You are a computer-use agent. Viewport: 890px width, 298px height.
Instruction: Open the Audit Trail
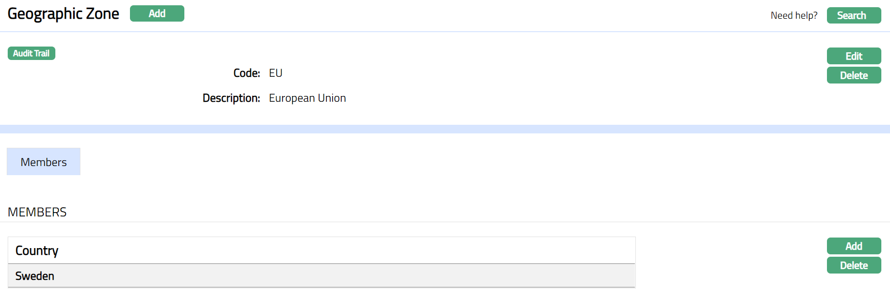click(x=31, y=53)
